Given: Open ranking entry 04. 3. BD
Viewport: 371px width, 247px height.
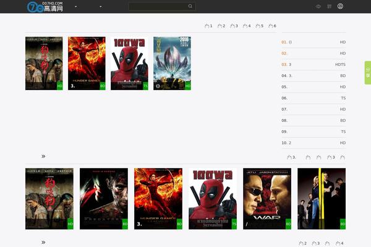Looking at the screenshot, I should (313, 75).
